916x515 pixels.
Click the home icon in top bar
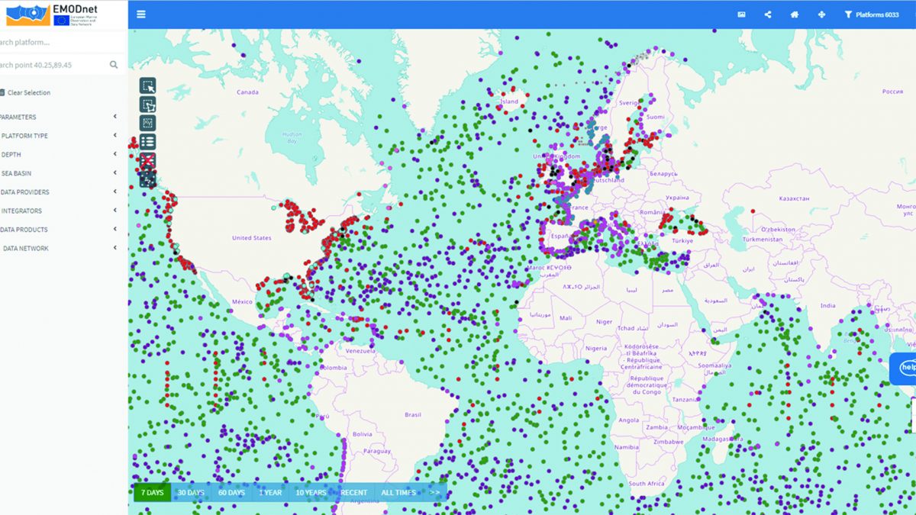click(x=795, y=14)
